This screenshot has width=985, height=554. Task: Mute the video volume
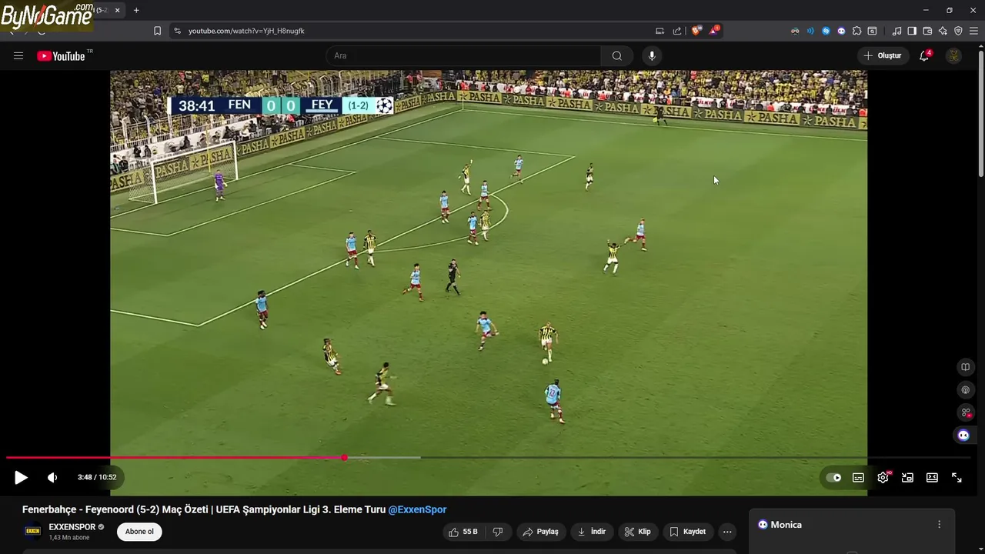coord(52,478)
